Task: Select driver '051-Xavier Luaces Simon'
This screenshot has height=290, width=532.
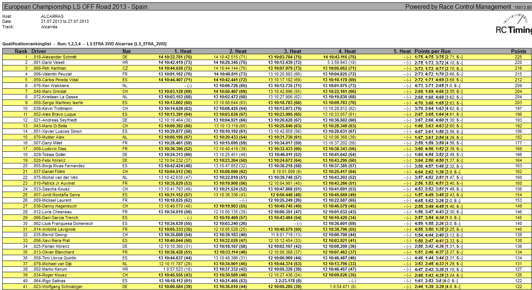Action: tap(57, 131)
